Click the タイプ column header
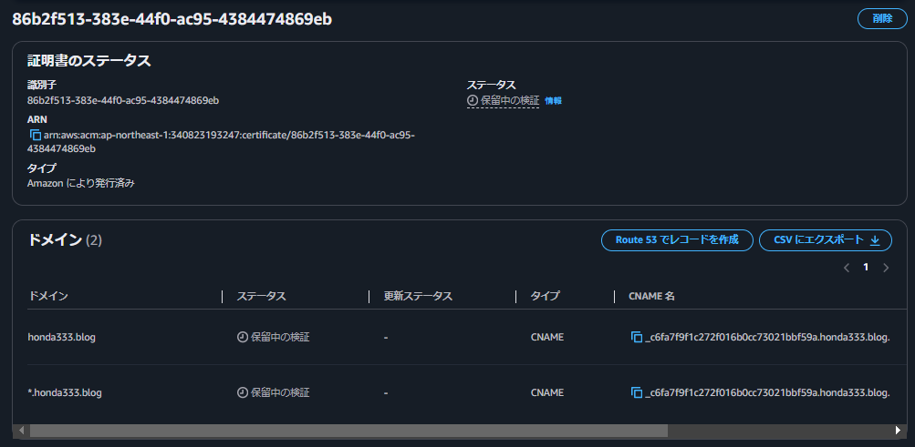 tap(545, 296)
